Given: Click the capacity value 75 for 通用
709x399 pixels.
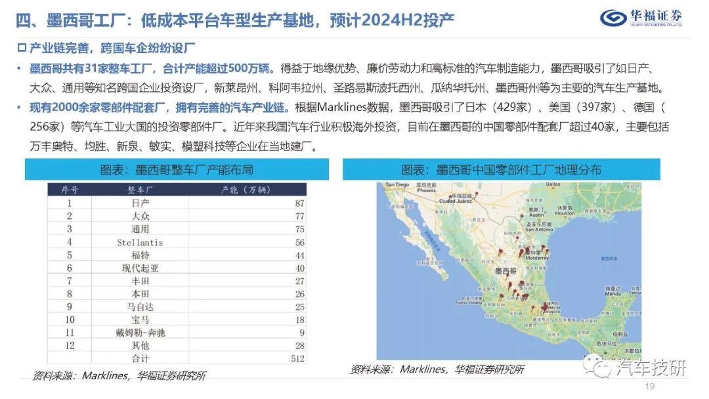Looking at the screenshot, I should [x=300, y=229].
